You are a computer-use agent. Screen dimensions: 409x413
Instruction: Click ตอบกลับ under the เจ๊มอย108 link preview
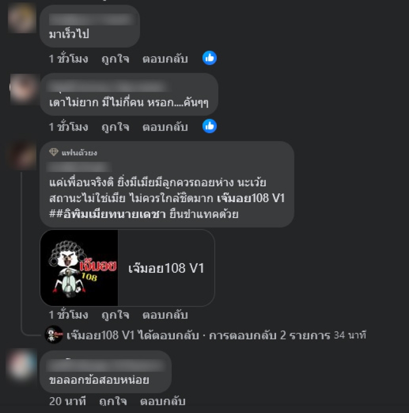165,315
